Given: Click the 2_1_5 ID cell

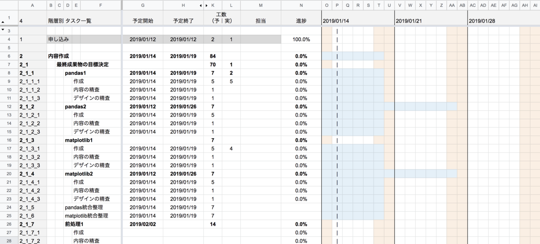Looking at the screenshot, I should (x=33, y=207).
